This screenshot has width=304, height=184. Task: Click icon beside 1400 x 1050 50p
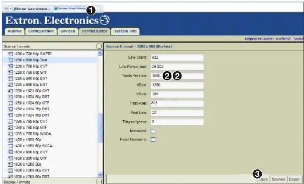point(10,140)
